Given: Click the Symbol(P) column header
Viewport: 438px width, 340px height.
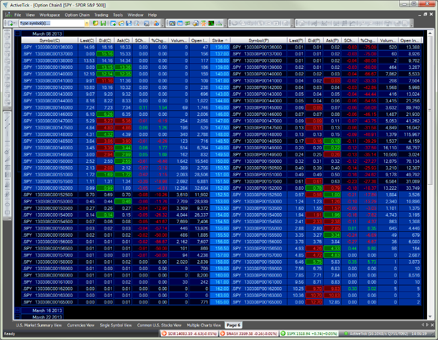Looking at the screenshot, I should coord(258,40).
